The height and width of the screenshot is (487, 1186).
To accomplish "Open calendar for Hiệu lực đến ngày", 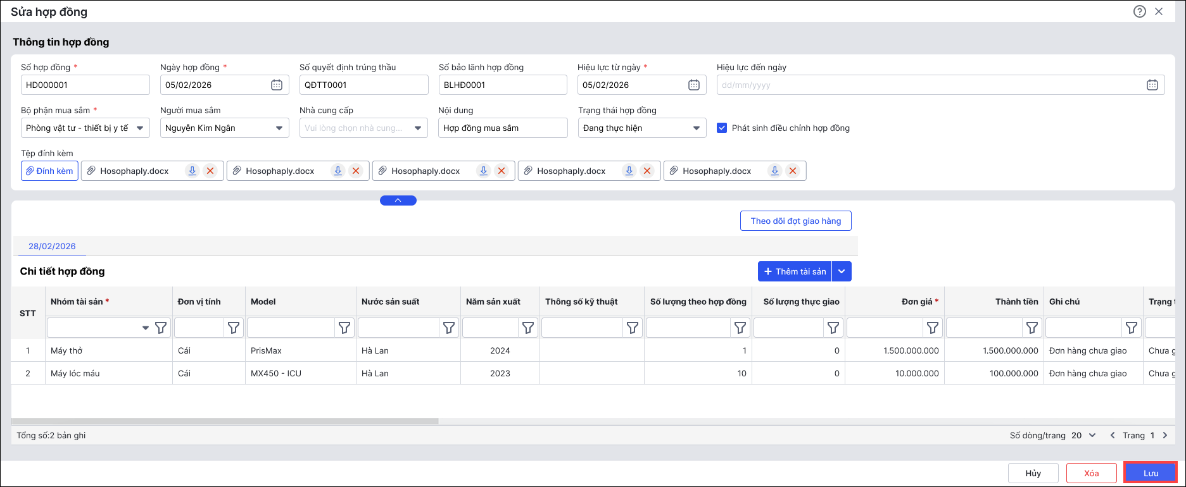I will click(1152, 85).
